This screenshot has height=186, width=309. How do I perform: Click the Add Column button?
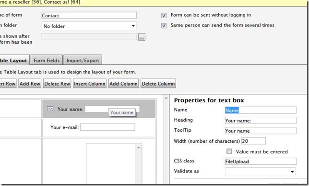124,84
